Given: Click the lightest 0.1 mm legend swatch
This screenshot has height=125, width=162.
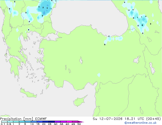Looking at the screenshot, I should point(4,122).
